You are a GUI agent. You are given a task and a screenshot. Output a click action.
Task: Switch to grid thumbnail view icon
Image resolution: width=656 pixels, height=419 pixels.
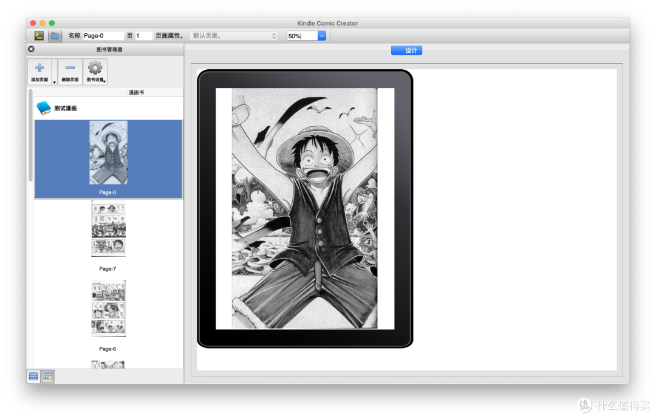tap(48, 376)
